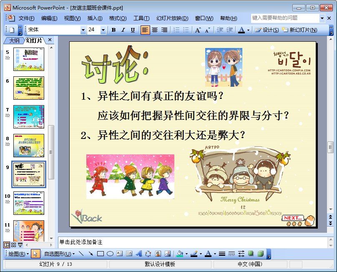Align text right
The height and width of the screenshot is (272, 337).
(x=164, y=30)
